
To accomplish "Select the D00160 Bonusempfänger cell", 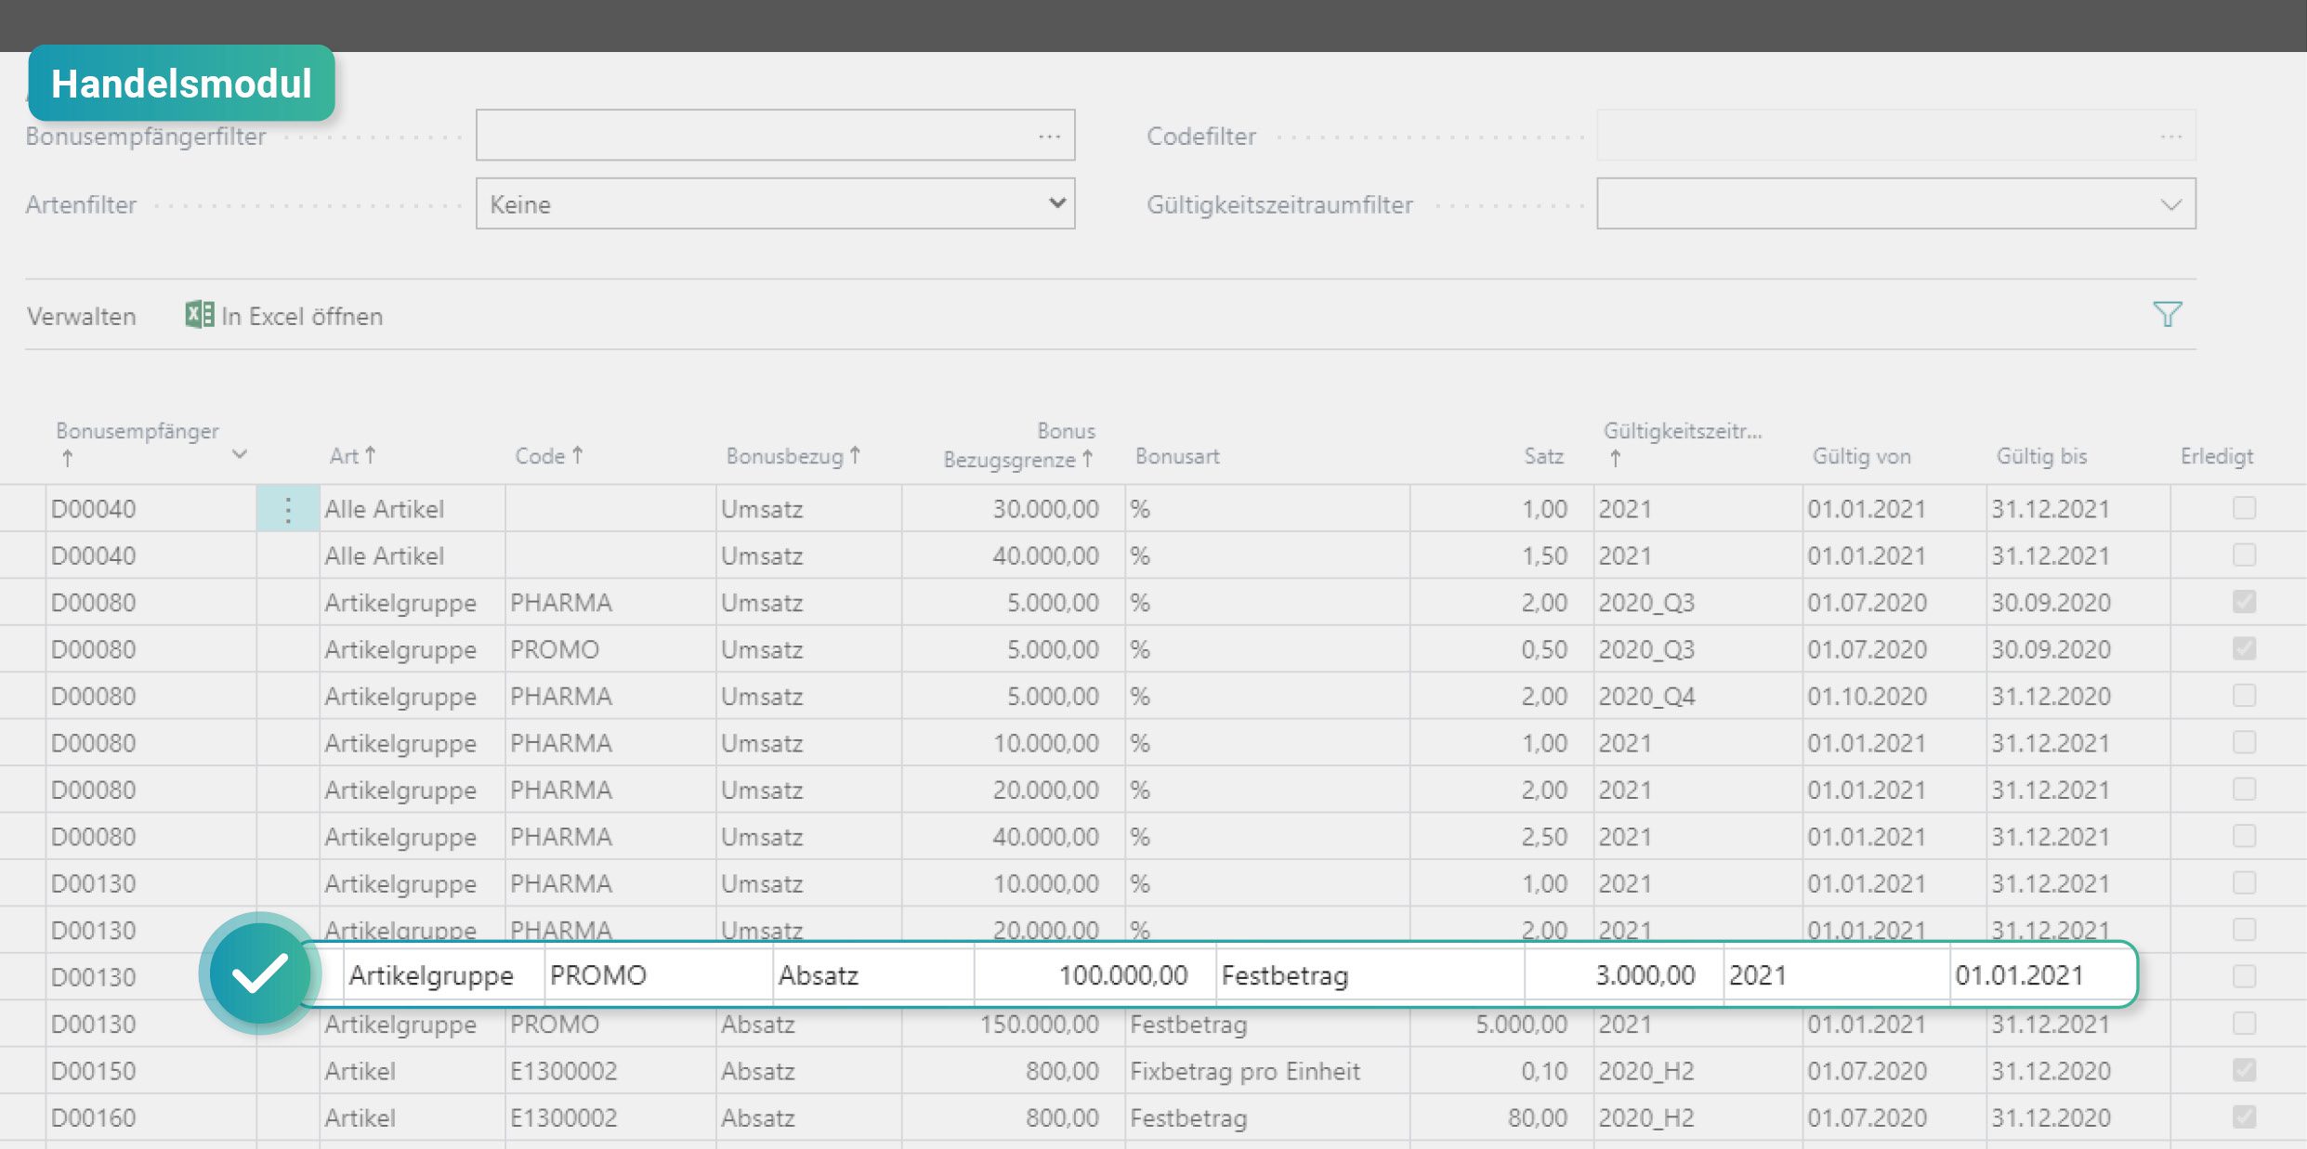I will tap(151, 1117).
